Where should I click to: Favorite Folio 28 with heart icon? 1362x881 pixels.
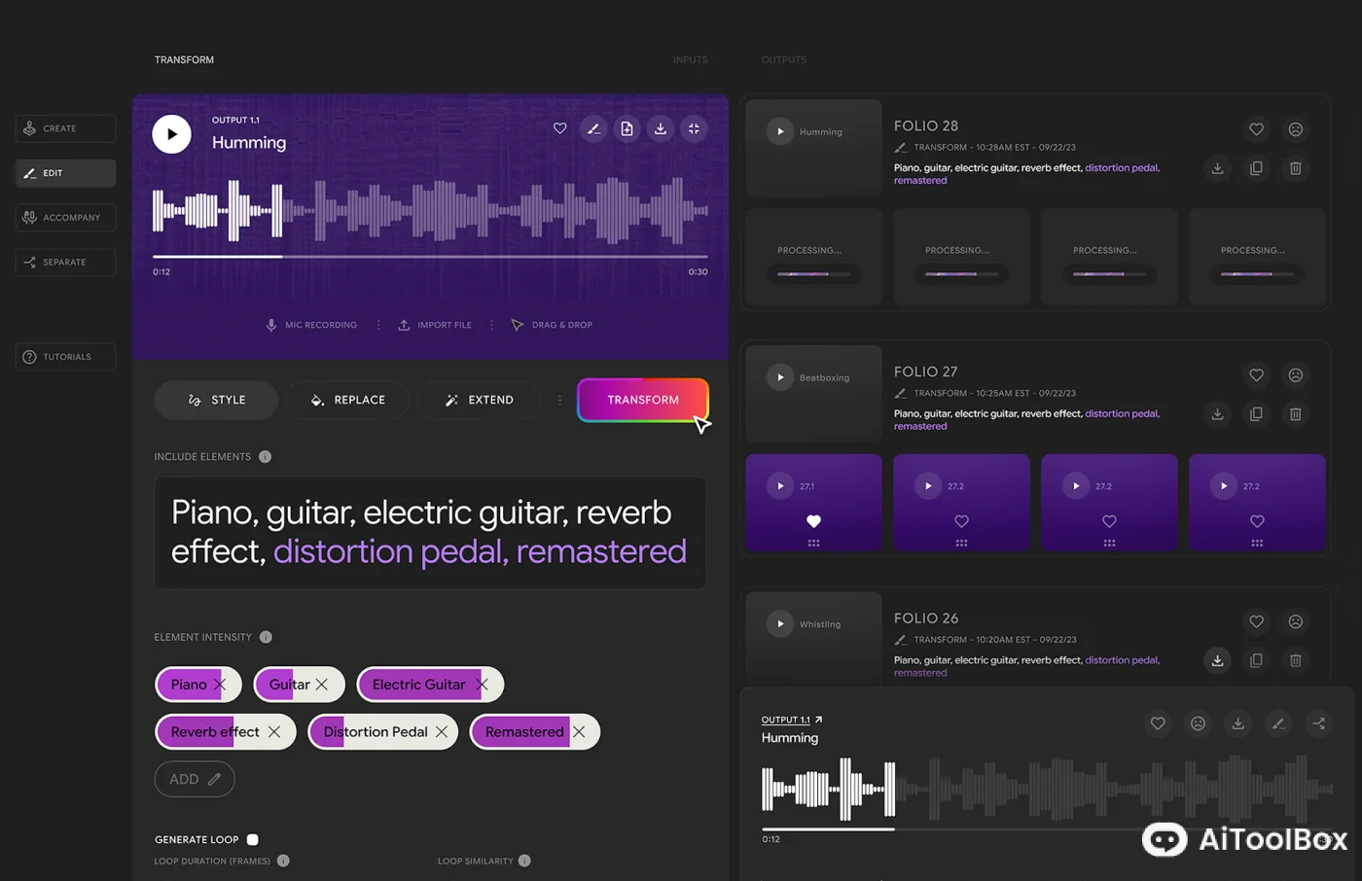point(1256,129)
